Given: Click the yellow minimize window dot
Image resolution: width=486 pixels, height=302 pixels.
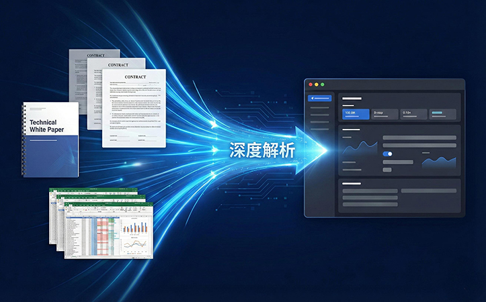Looking at the screenshot, I should coord(316,85).
